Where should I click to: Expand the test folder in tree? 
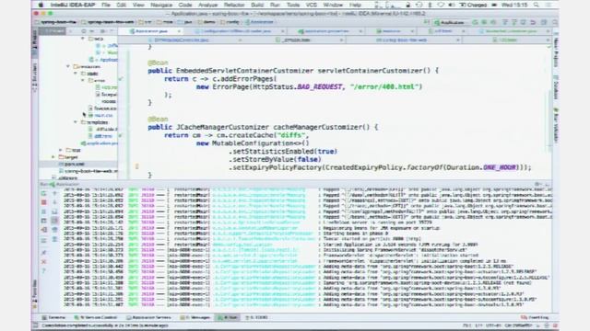coord(61,150)
